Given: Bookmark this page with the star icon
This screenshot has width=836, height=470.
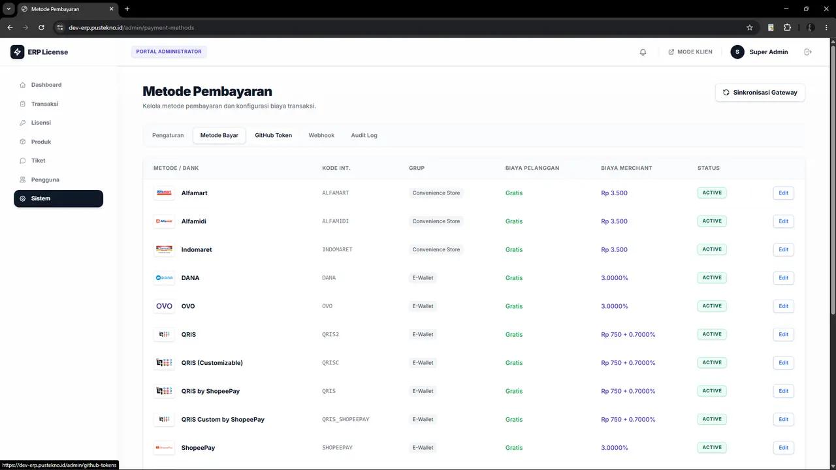Looking at the screenshot, I should pos(750,27).
